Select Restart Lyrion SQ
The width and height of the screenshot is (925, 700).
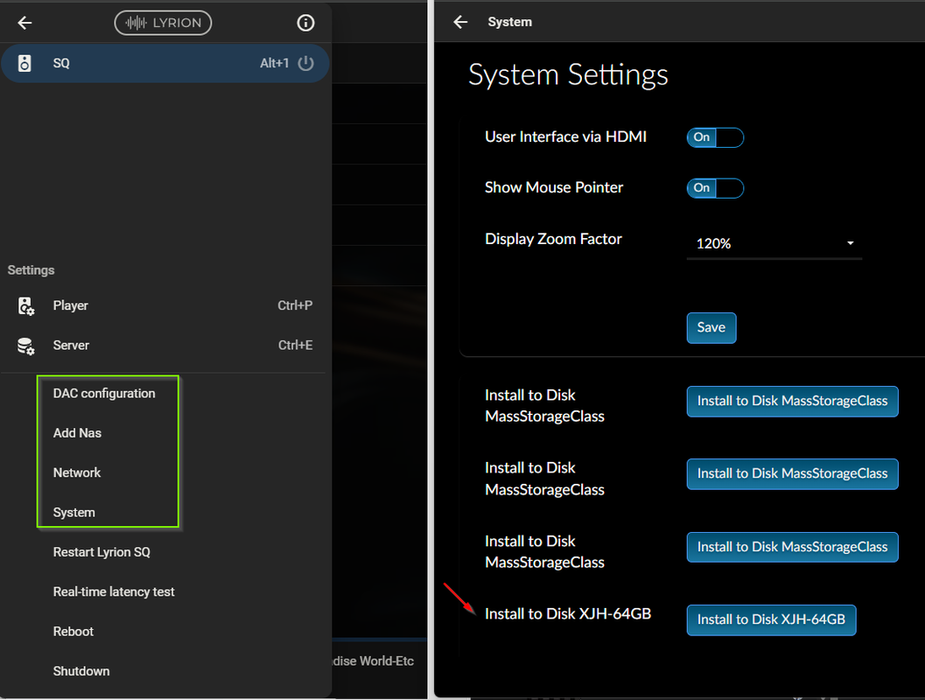(102, 552)
